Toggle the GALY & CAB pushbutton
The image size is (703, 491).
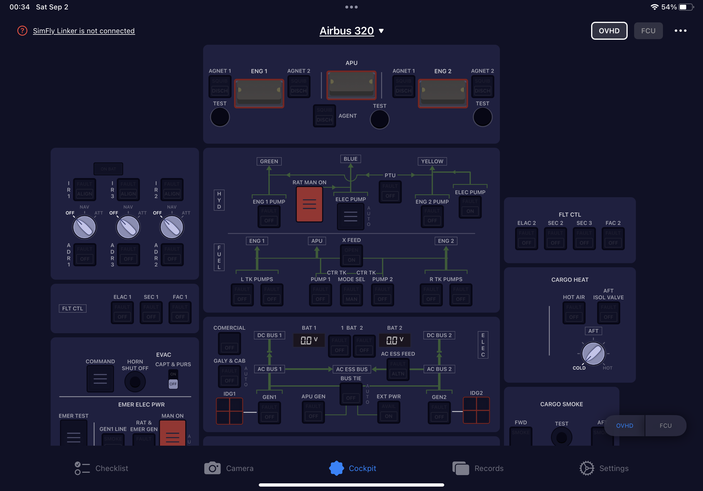pos(229,376)
